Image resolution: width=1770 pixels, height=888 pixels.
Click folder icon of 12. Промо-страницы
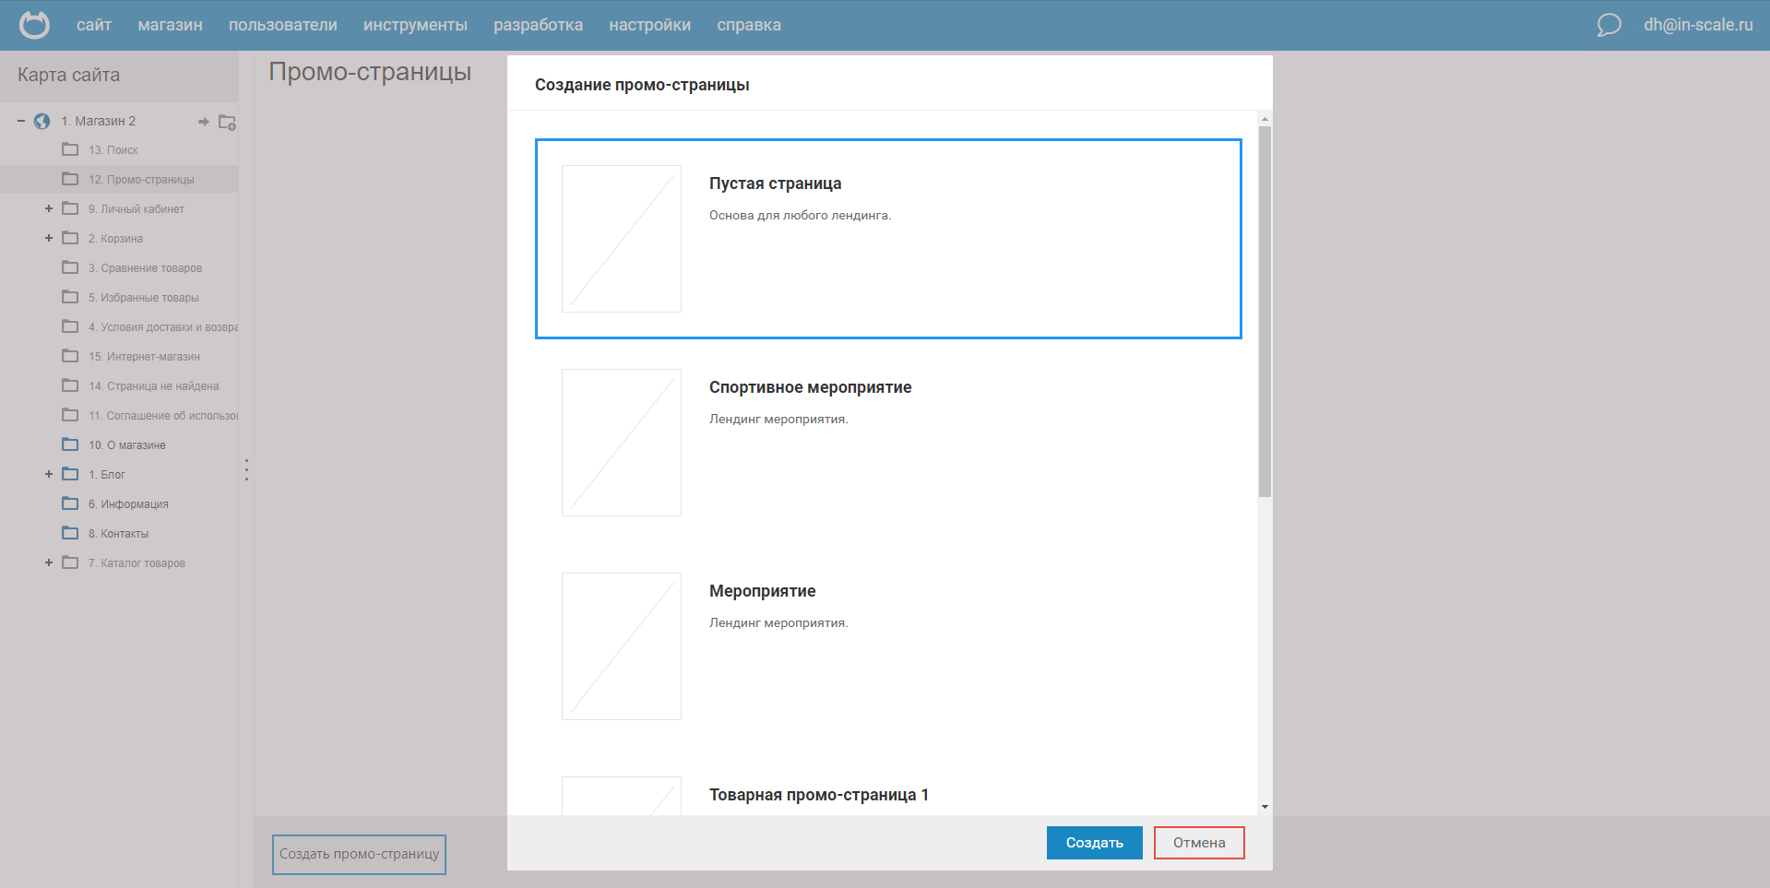(70, 179)
